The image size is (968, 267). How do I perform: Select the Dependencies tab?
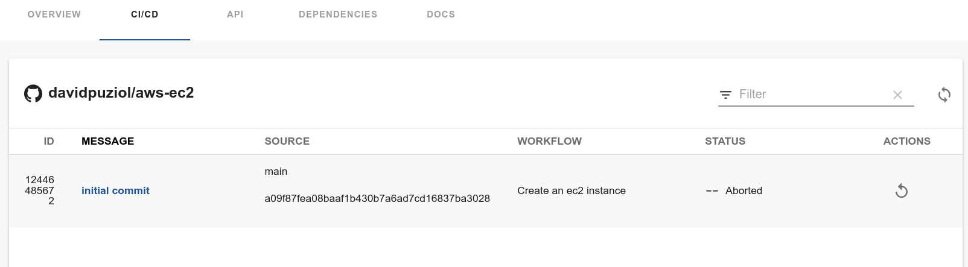[338, 14]
